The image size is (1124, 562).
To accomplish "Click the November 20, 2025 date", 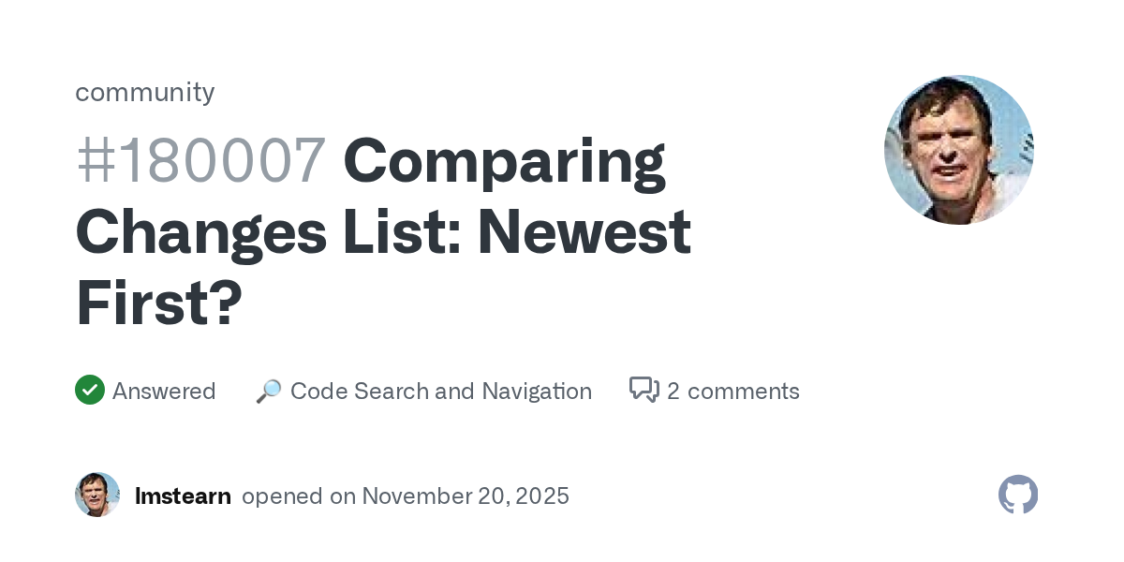I will 466,495.
